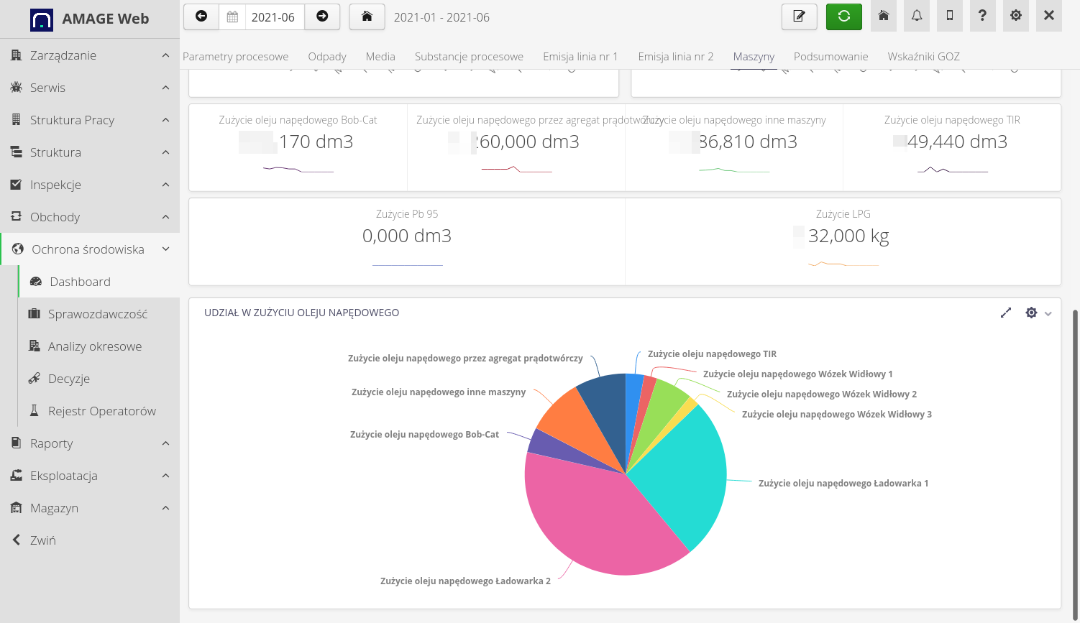1080x623 pixels.
Task: Click the green refresh button
Action: point(843,17)
